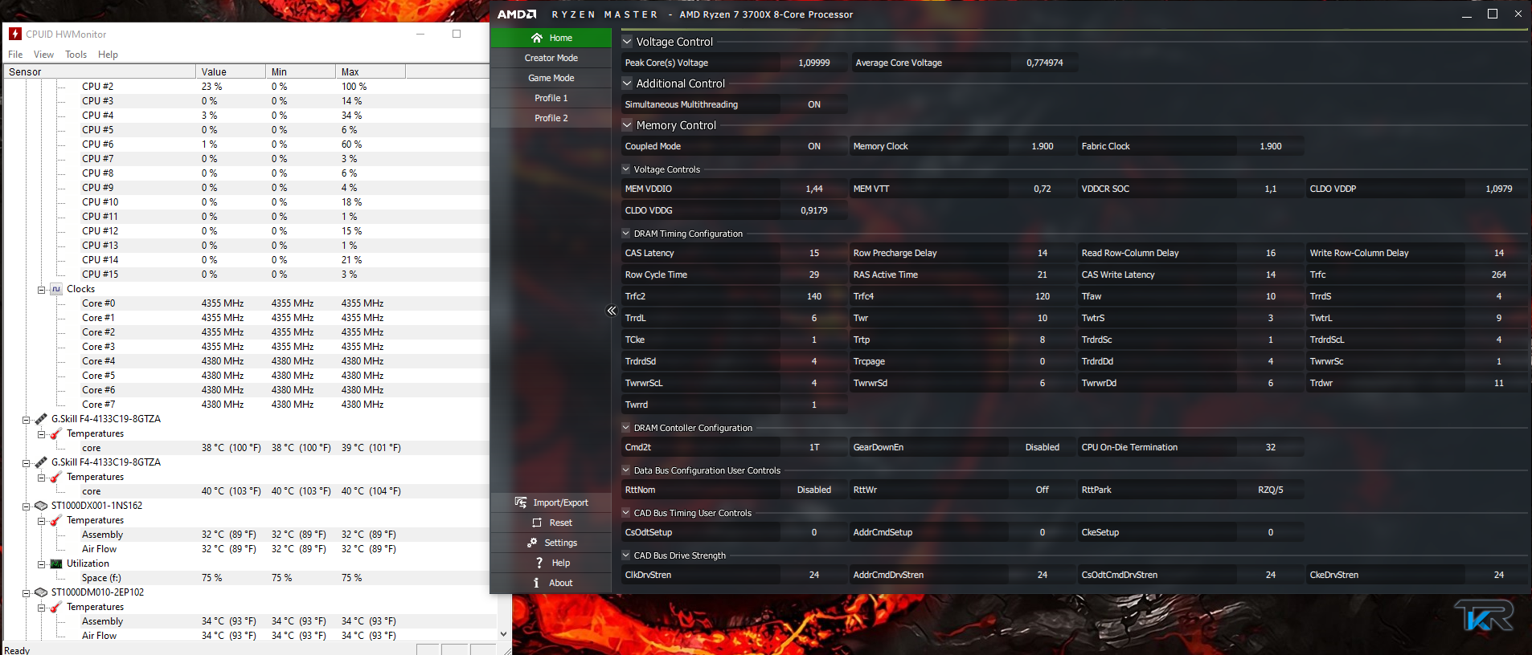Click the RttPark RZQ/5 value
The height and width of the screenshot is (655, 1532).
point(1271,490)
